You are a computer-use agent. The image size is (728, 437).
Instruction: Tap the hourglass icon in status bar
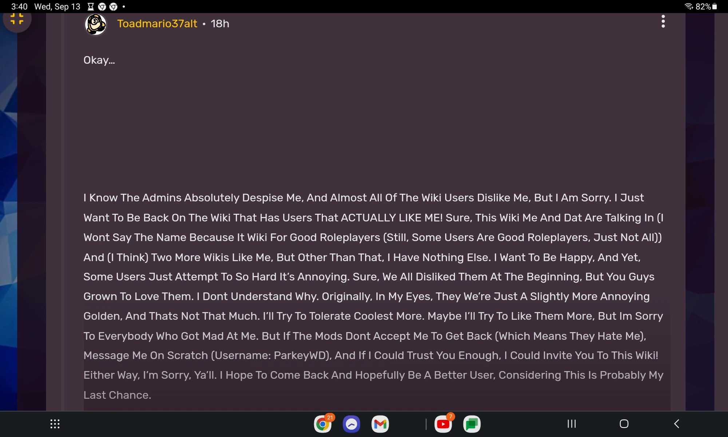click(x=90, y=6)
